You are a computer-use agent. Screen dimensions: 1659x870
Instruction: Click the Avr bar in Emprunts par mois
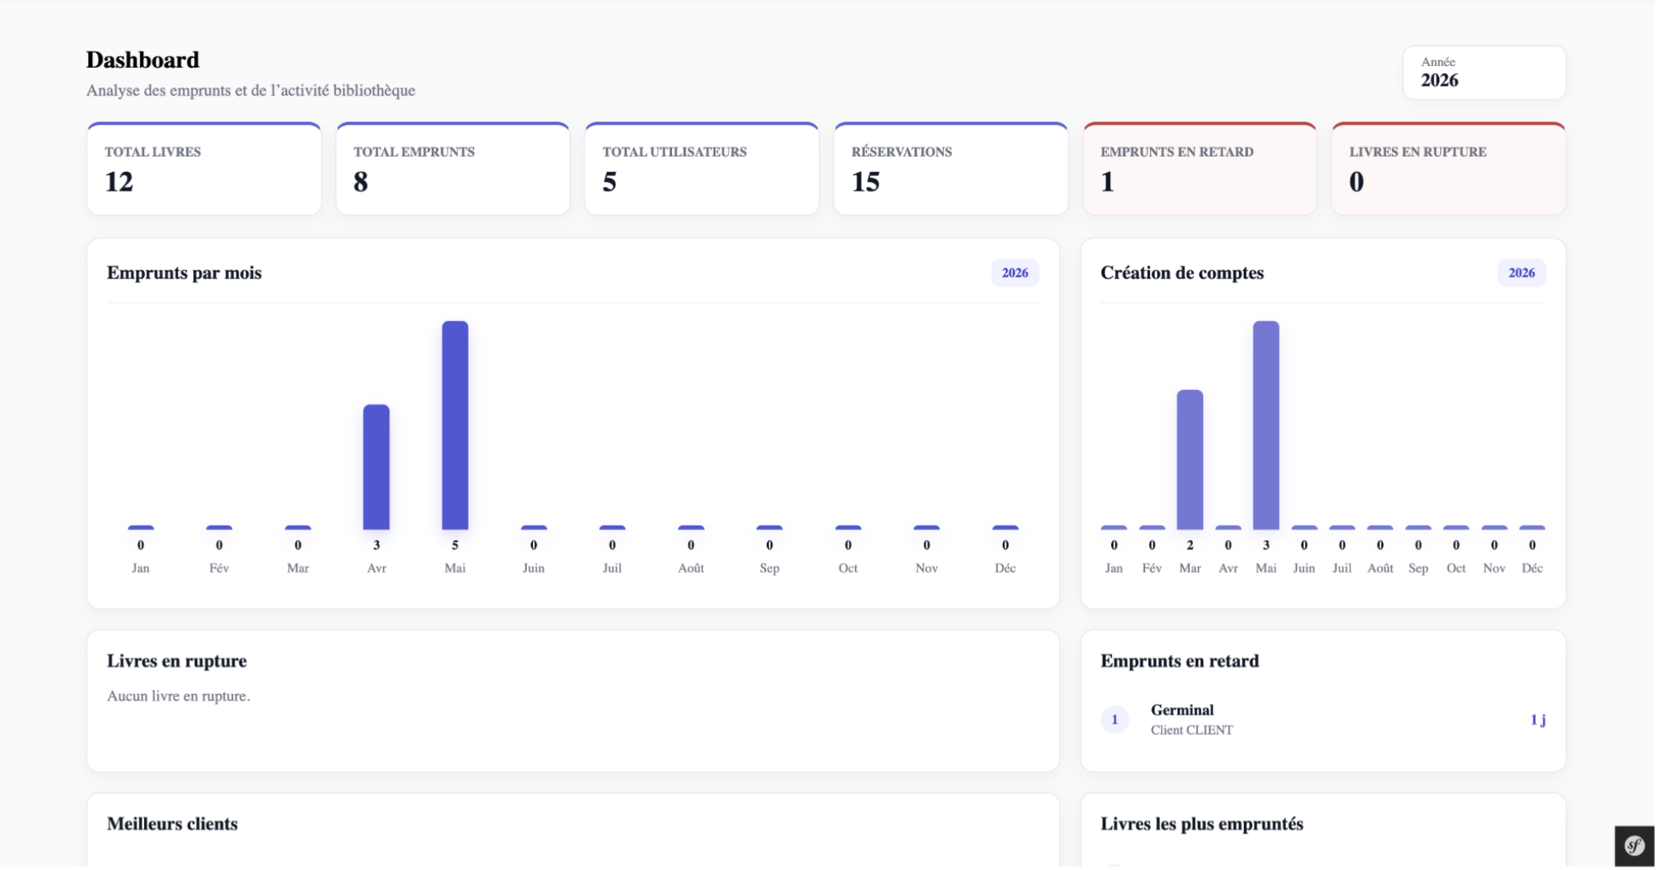pyautogui.click(x=377, y=468)
